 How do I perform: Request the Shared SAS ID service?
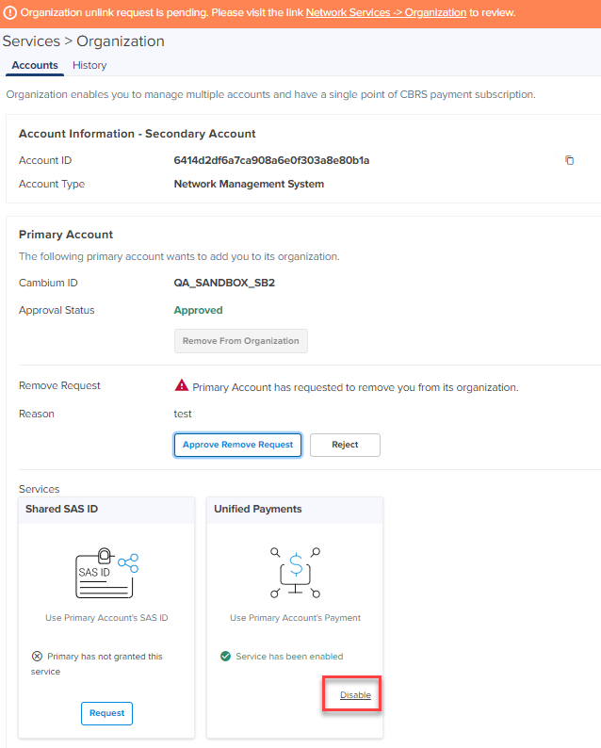106,713
